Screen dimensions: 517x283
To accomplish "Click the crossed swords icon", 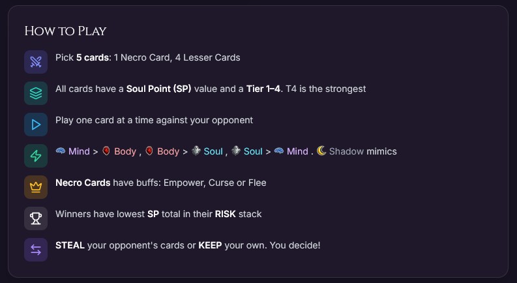I will (36, 62).
